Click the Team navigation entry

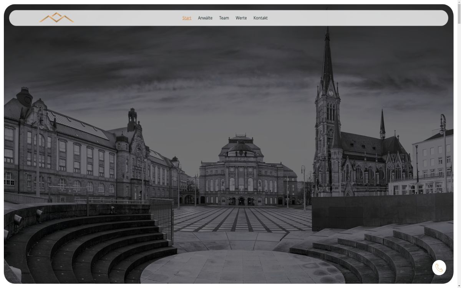click(x=224, y=18)
